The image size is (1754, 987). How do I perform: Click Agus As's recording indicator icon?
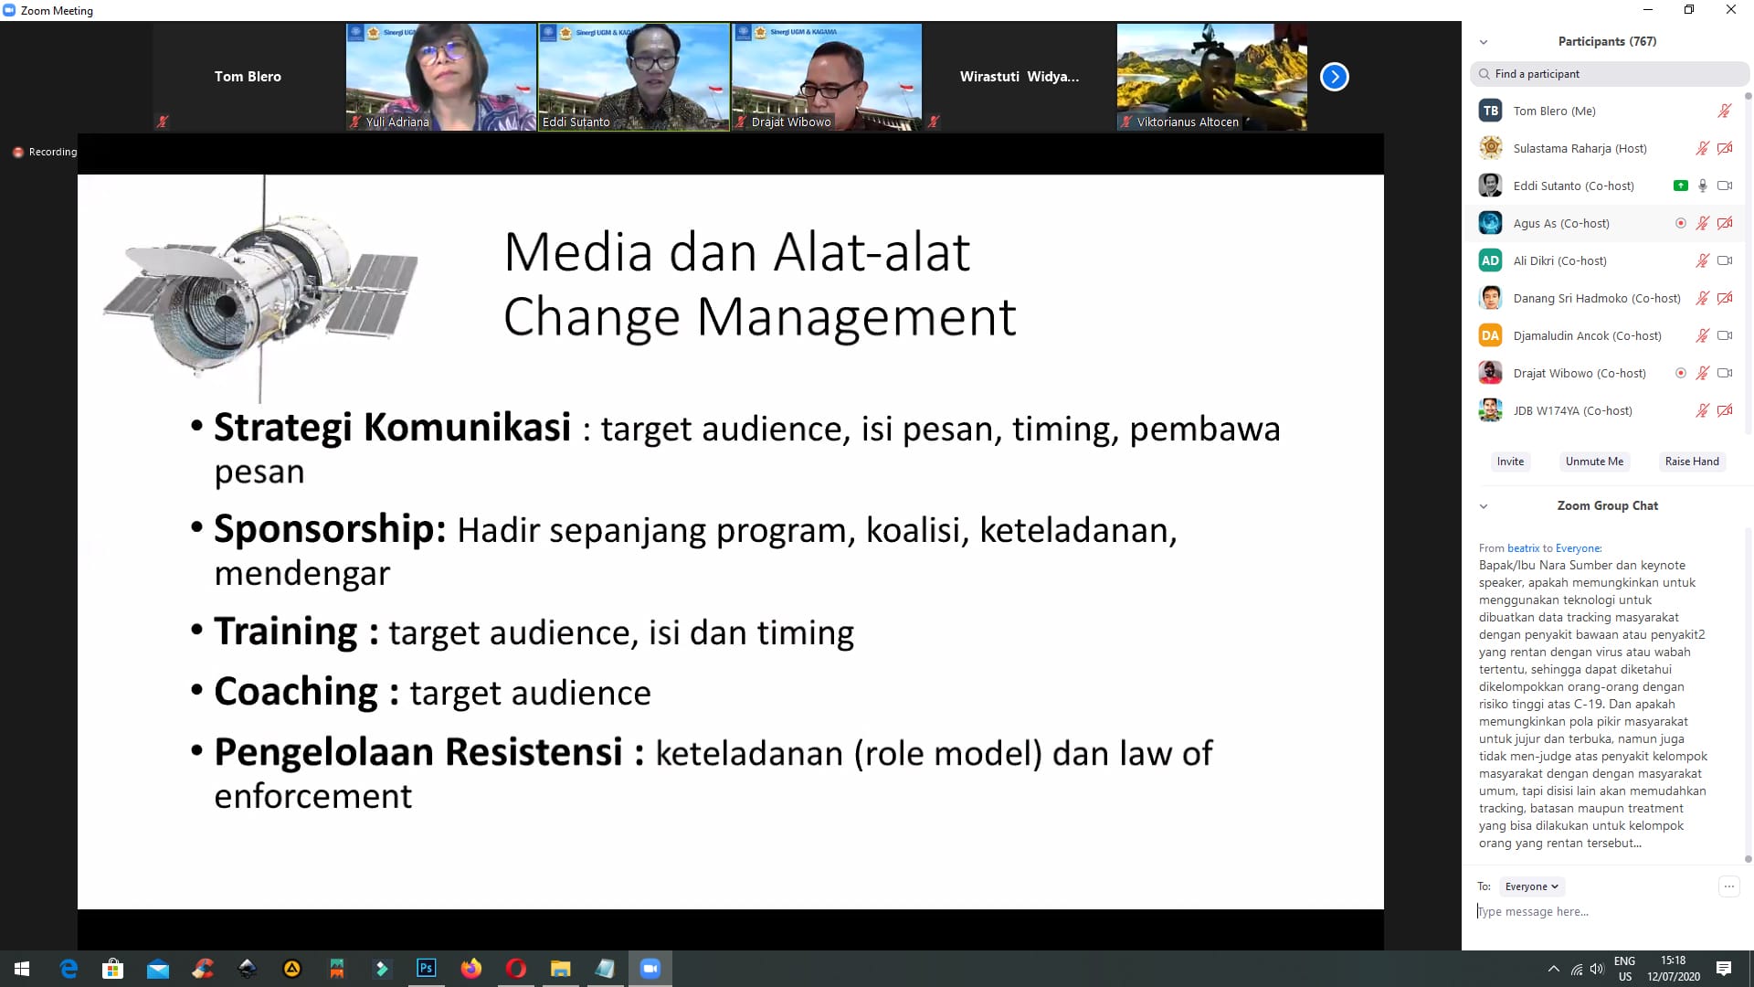tap(1680, 223)
